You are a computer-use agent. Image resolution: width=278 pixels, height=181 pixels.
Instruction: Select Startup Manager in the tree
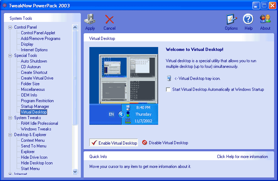(35, 106)
